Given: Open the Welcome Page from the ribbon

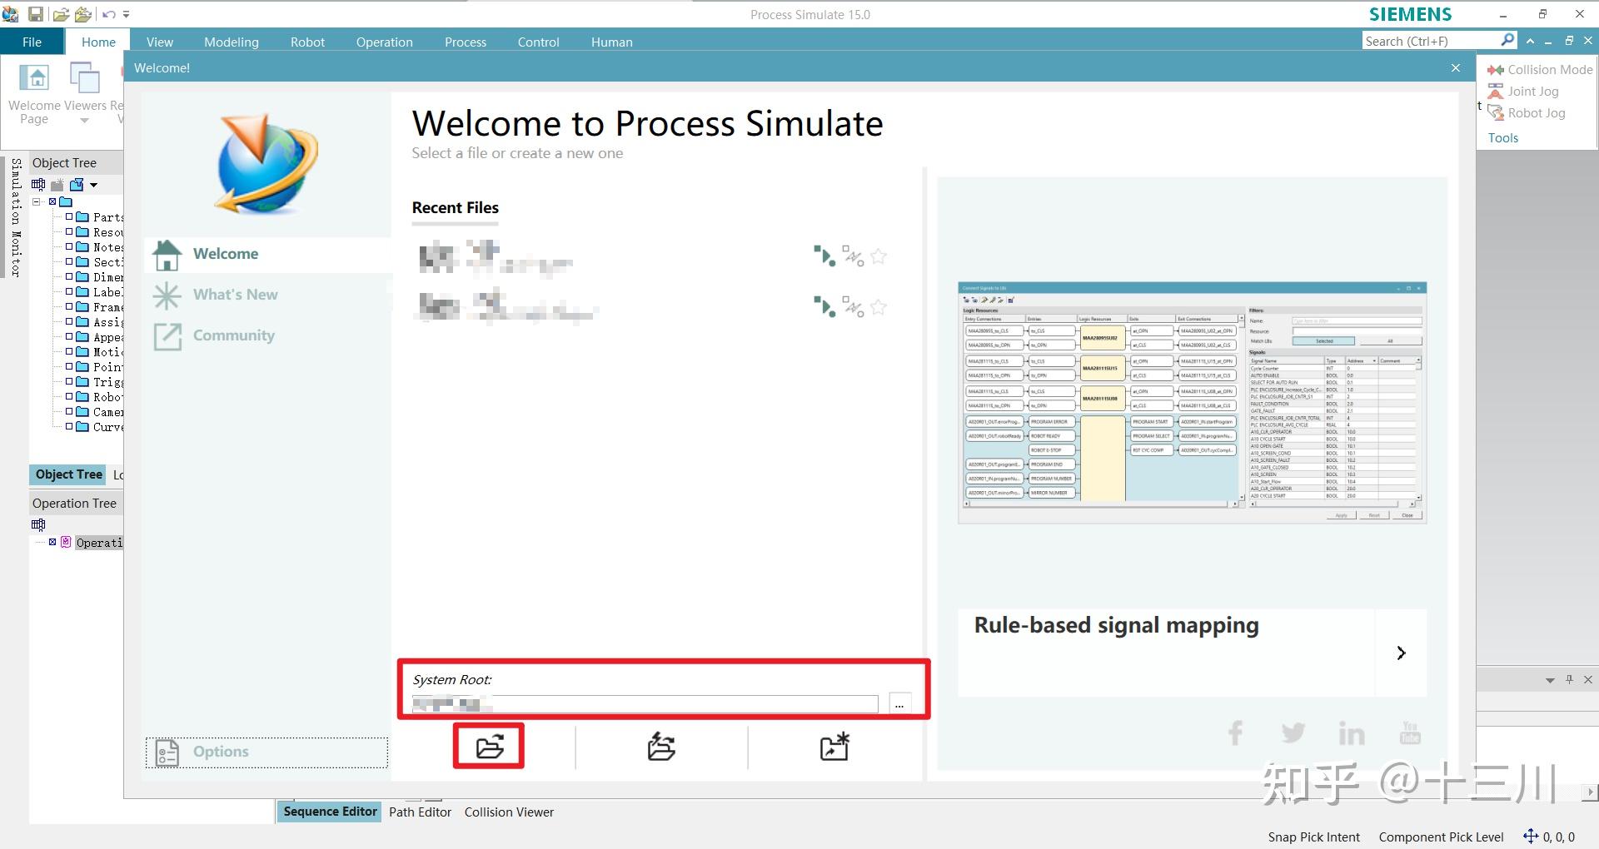Looking at the screenshot, I should pos(33,92).
